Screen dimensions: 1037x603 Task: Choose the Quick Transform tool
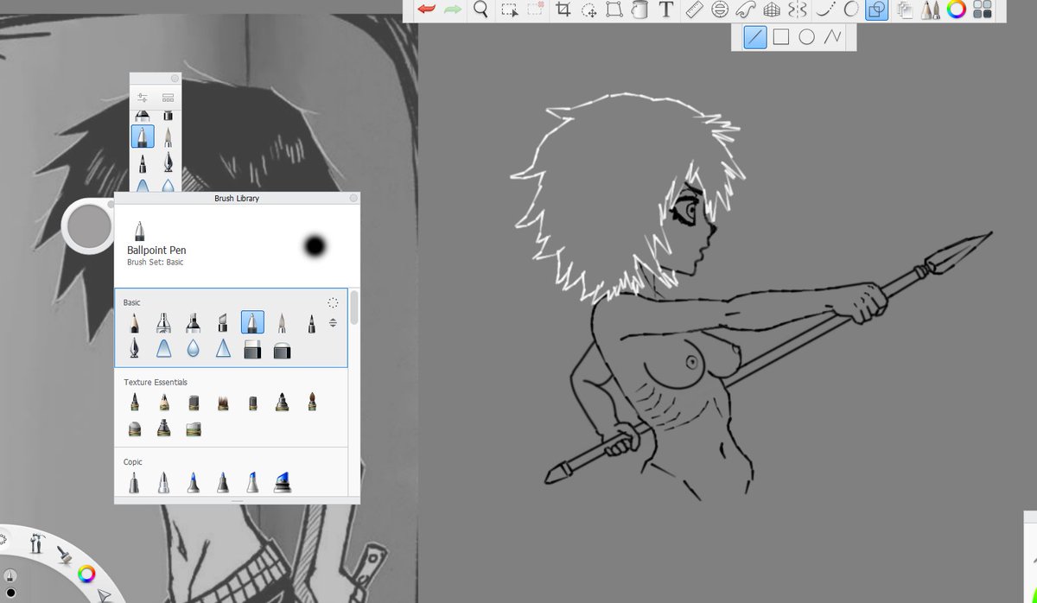coord(589,10)
